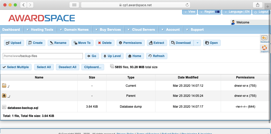Click the directory path input field
This screenshot has width=271, height=134.
[x=42, y=56]
